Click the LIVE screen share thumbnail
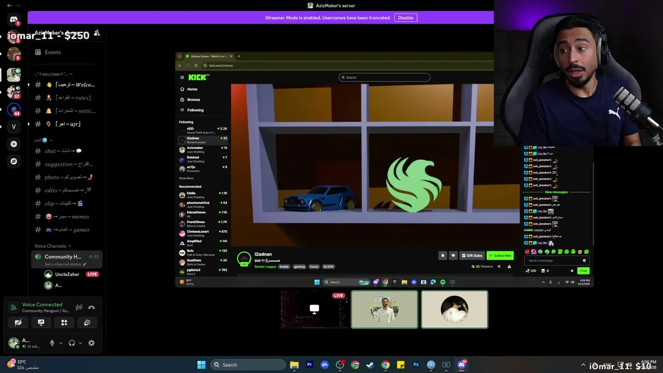This screenshot has width=663, height=373. pos(314,310)
